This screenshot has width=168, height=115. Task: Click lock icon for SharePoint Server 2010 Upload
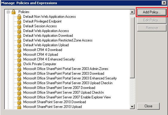tap(19, 107)
